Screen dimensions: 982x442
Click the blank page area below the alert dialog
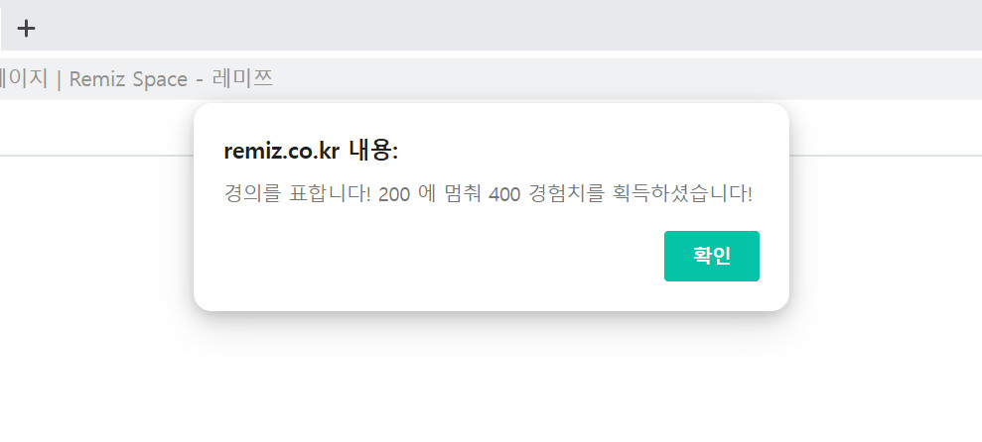(491, 382)
